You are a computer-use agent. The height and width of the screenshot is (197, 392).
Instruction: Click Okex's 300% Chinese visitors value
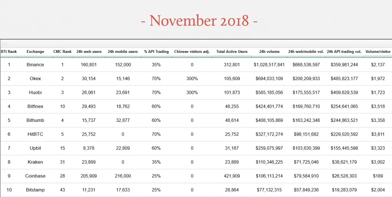click(192, 79)
